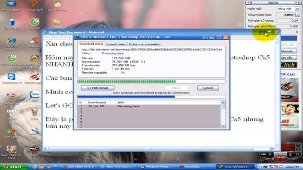Click Cancel download button
This screenshot has height=170, width=303.
tap(208, 88)
